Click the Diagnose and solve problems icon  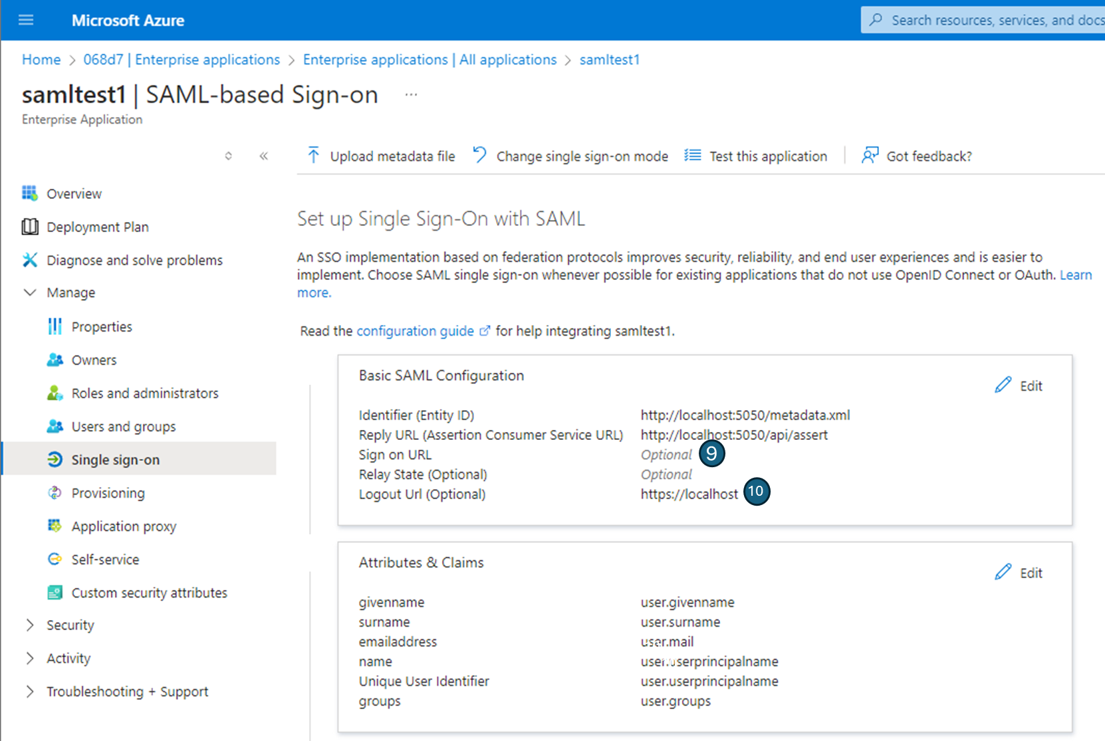click(30, 260)
